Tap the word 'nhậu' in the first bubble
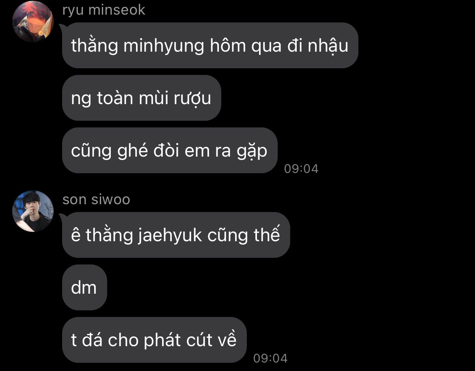 328,46
